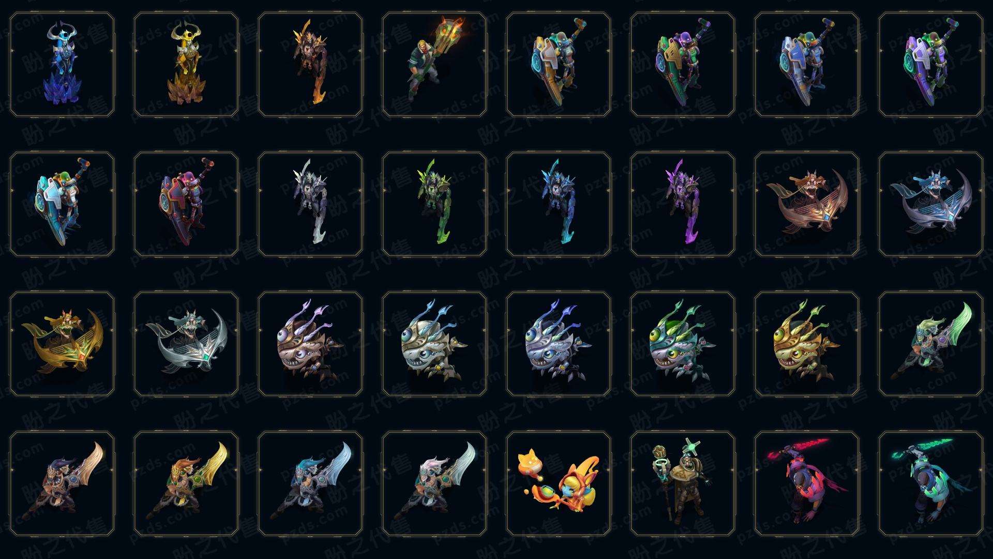Pick the red-glowing sword warrior skin

click(807, 484)
